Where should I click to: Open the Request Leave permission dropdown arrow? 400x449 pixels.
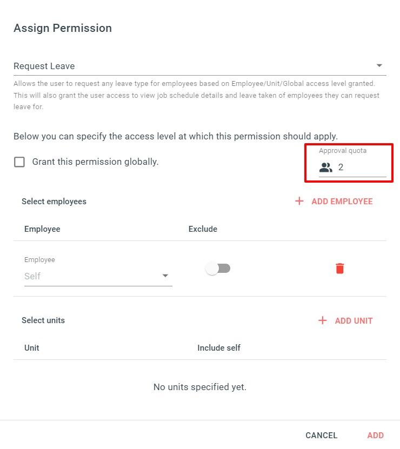point(379,65)
